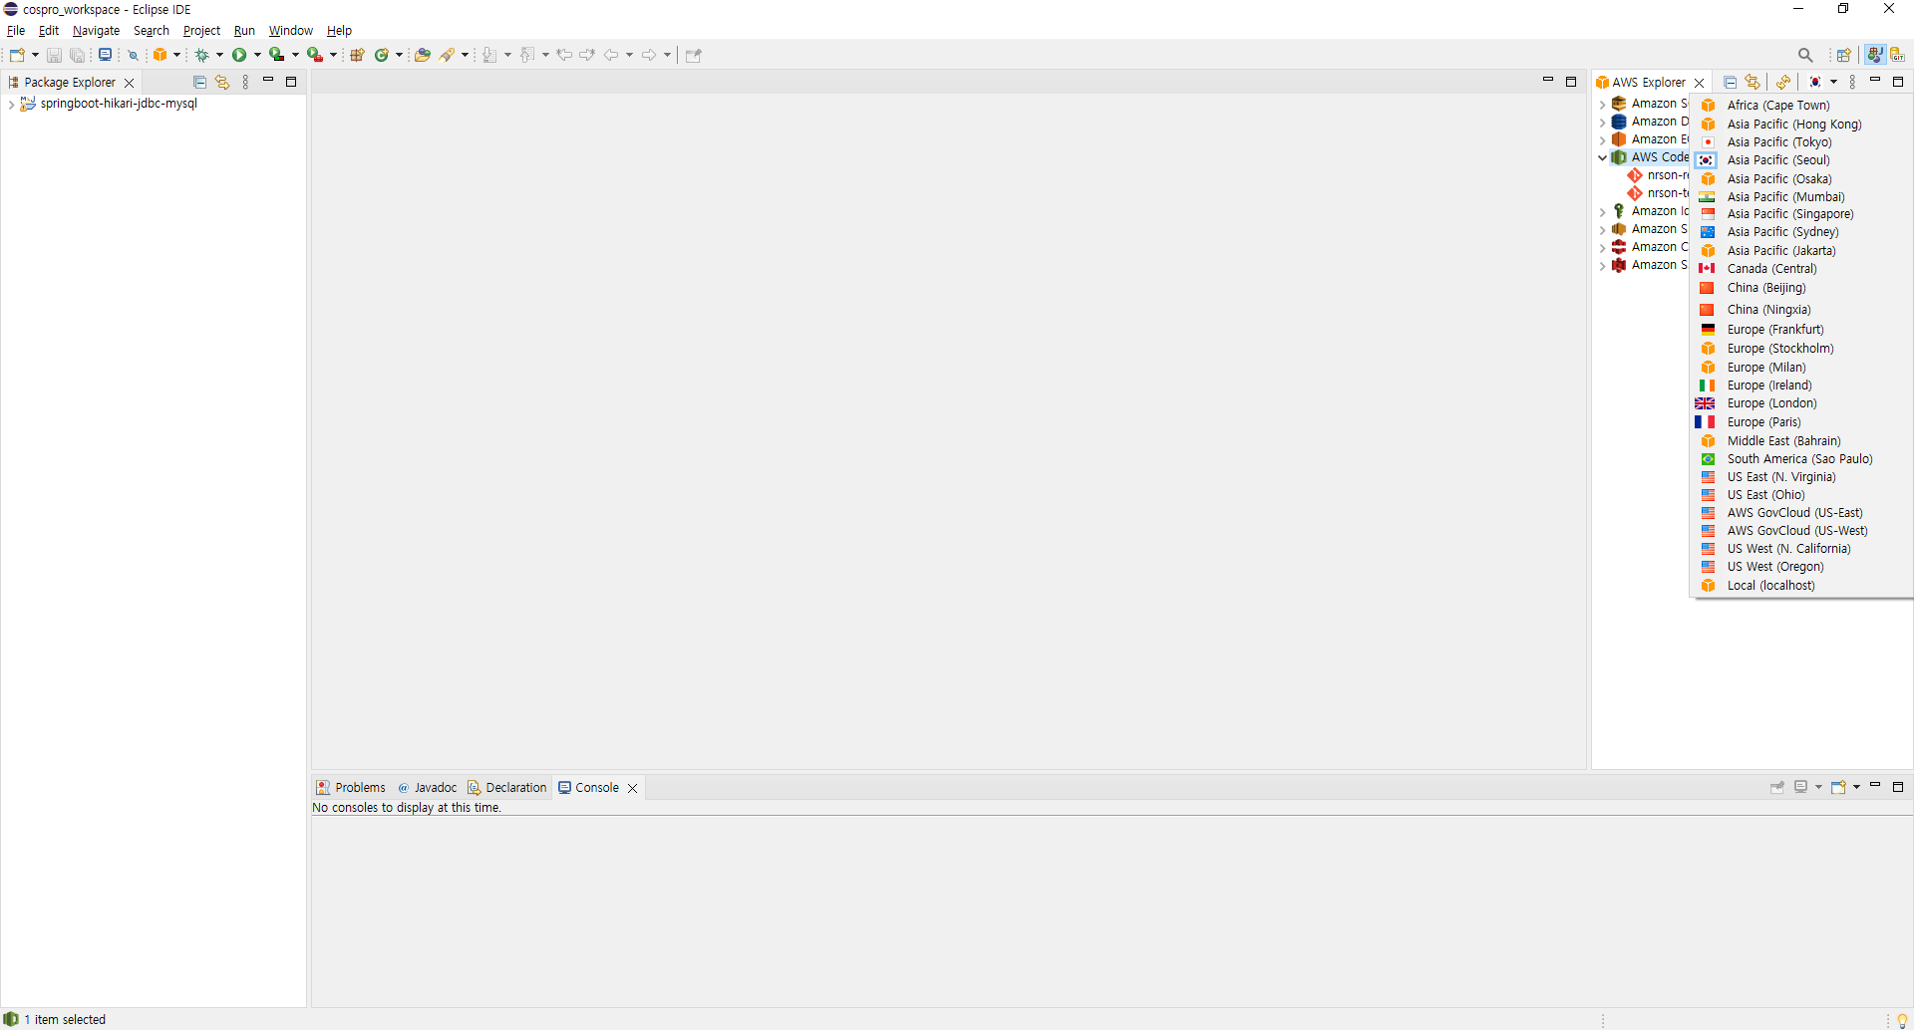Expand the springboot-hikari-jdbc-mysql project
This screenshot has height=1030, width=1914.
[x=11, y=104]
